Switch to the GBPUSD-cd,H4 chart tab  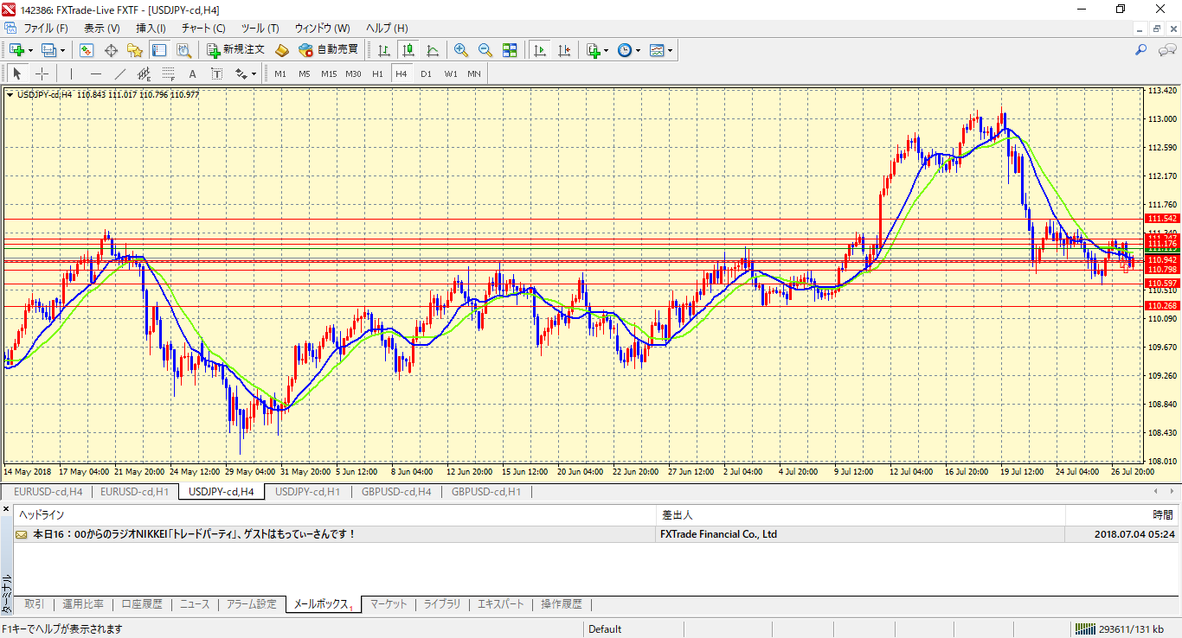pos(395,492)
